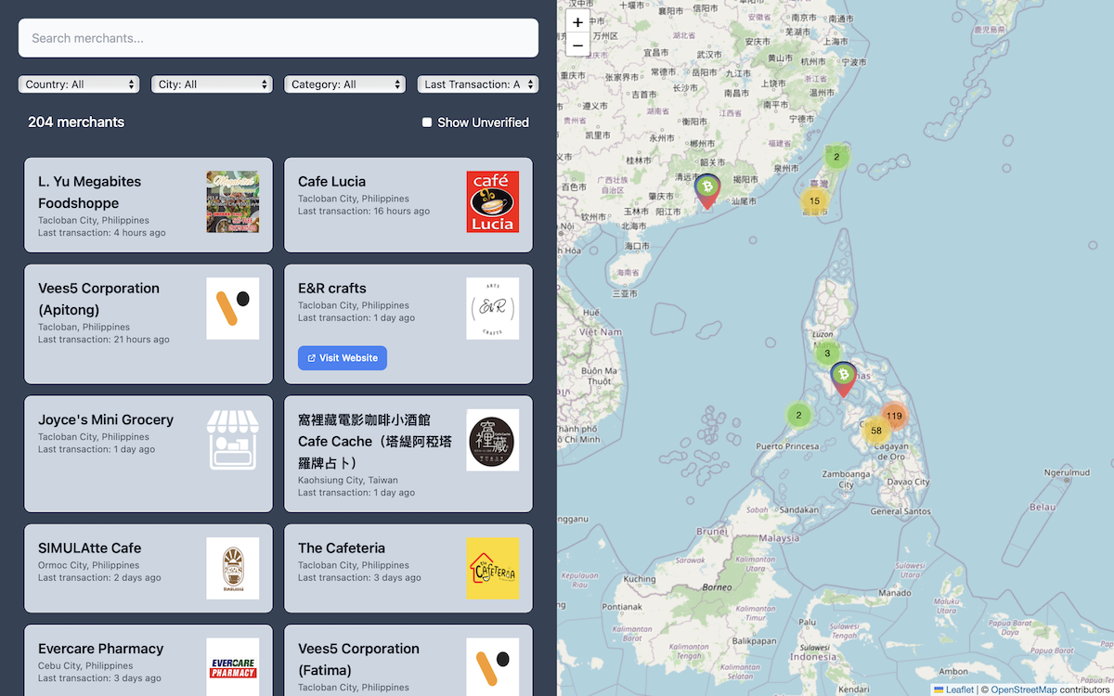
Task: Select the Vees5 Corporation logo
Action: tap(233, 308)
